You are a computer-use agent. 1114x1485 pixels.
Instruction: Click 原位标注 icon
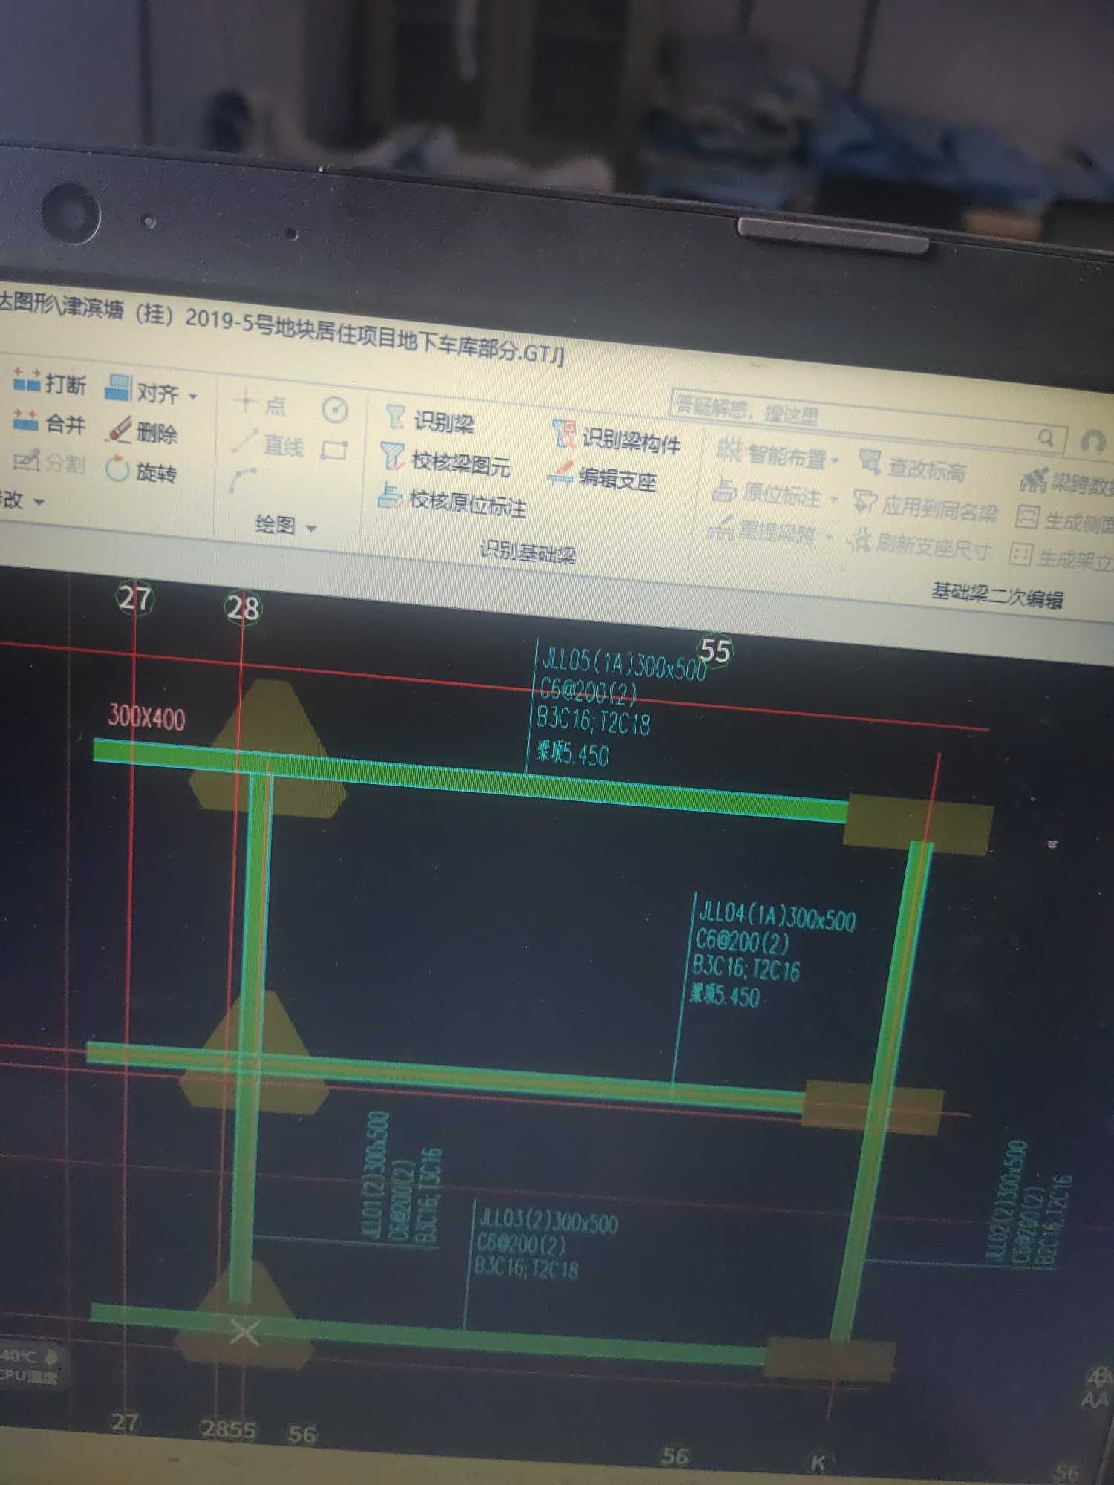pos(724,489)
